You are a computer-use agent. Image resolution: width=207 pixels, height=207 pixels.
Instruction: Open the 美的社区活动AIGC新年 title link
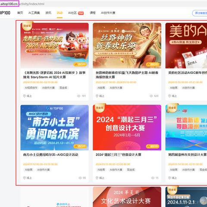pyautogui.click(x=188, y=73)
